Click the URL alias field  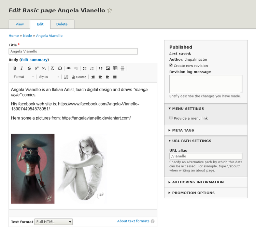tap(206, 156)
